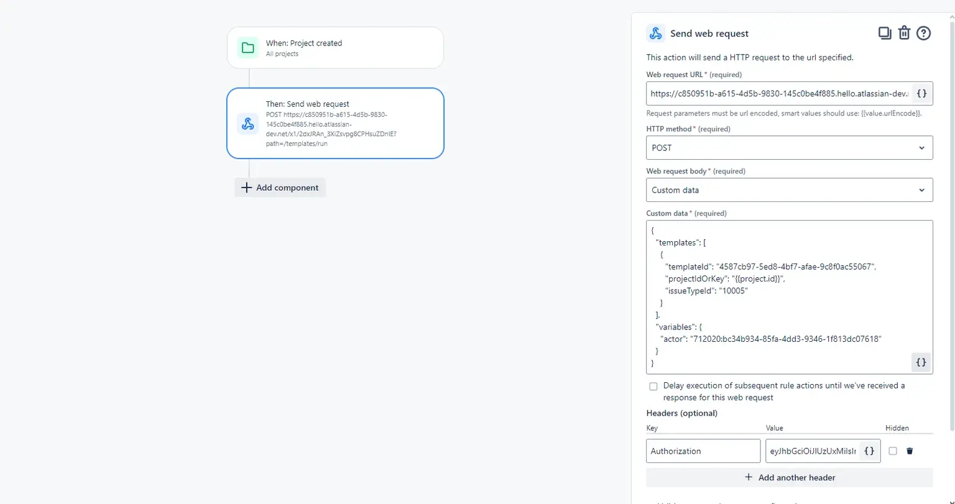The width and height of the screenshot is (955, 504).
Task: Click Add component below the rule chain
Action: pos(280,187)
